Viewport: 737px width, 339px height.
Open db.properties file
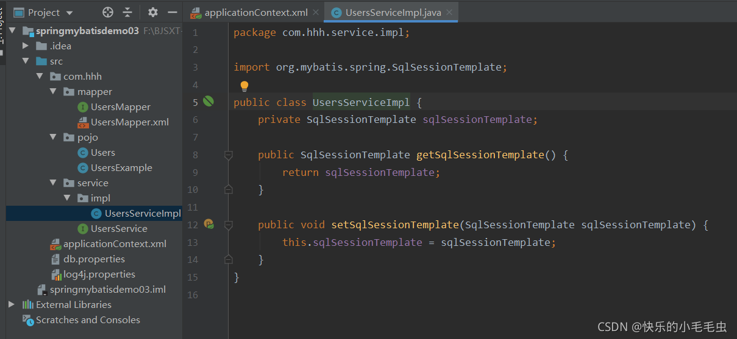click(x=94, y=259)
